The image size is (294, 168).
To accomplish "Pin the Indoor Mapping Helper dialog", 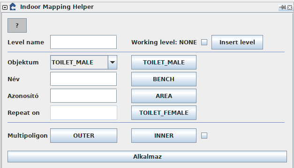I will click(x=283, y=7).
